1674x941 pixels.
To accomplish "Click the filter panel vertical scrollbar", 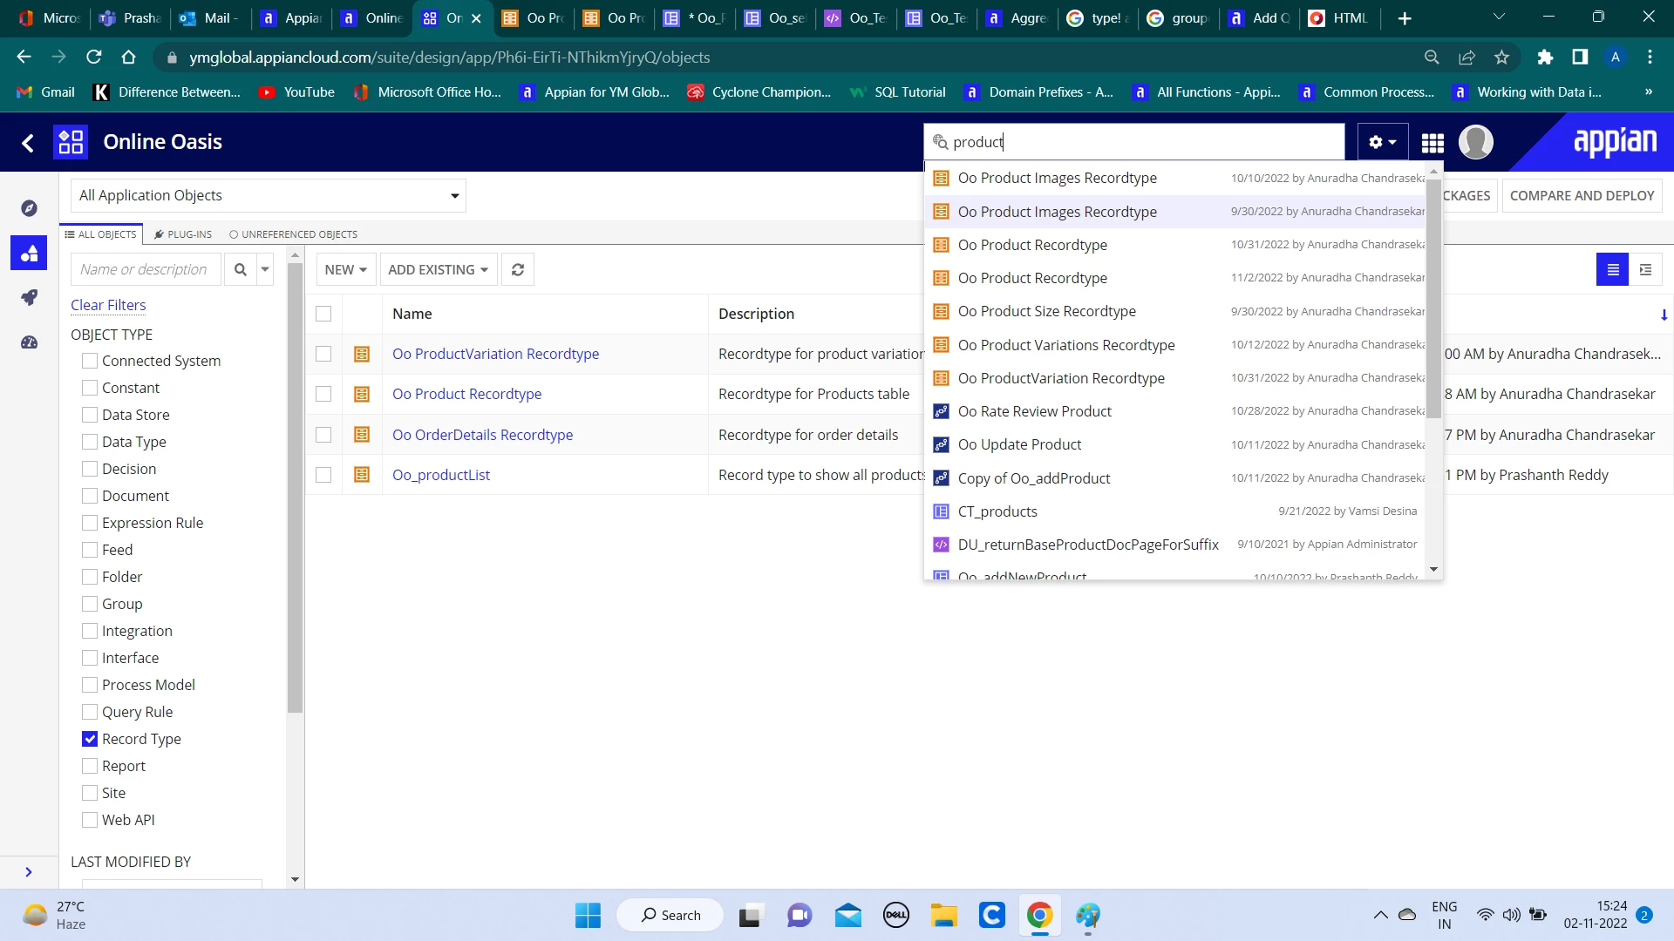I will point(295,488).
